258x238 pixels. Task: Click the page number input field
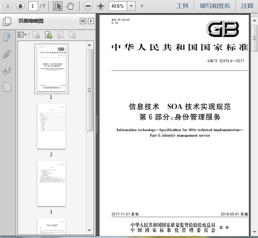[33, 6]
